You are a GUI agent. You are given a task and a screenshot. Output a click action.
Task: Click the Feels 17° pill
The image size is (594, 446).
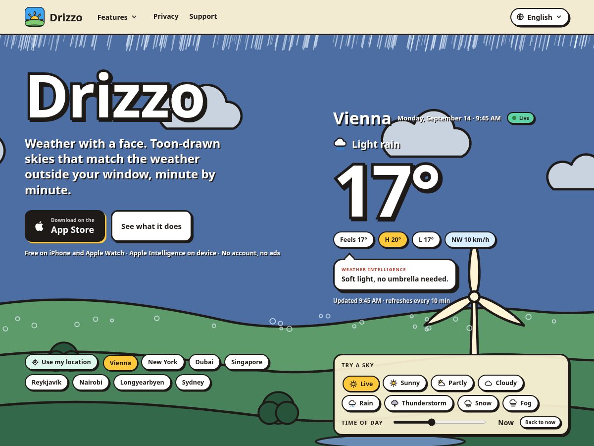pyautogui.click(x=353, y=239)
